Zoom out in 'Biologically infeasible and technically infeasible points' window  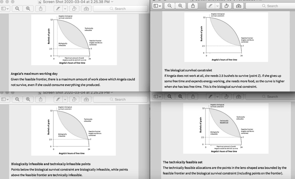(x=17, y=99)
